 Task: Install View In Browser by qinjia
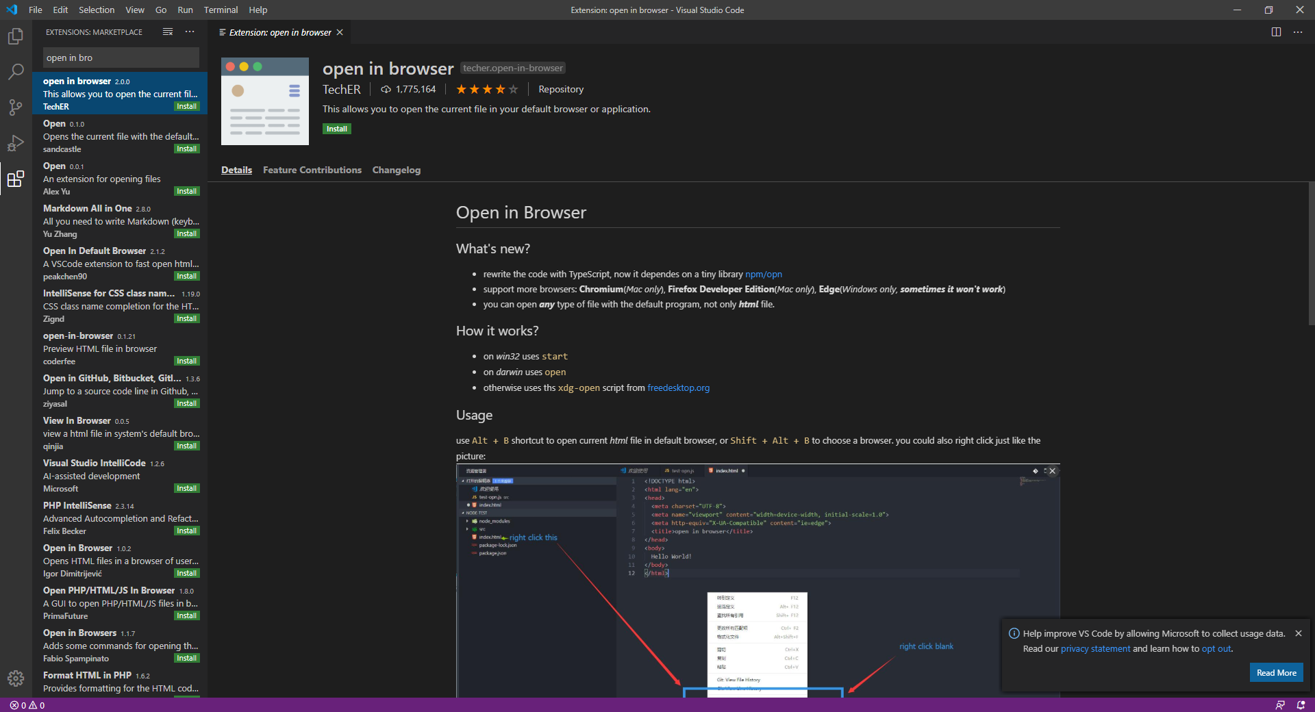point(186,446)
